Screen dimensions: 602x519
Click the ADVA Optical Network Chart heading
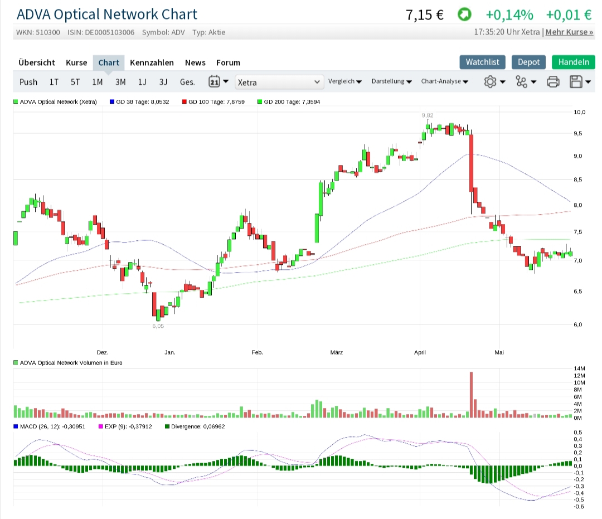coord(106,14)
